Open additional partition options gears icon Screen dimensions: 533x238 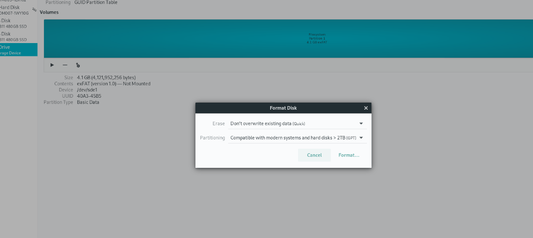(x=78, y=65)
